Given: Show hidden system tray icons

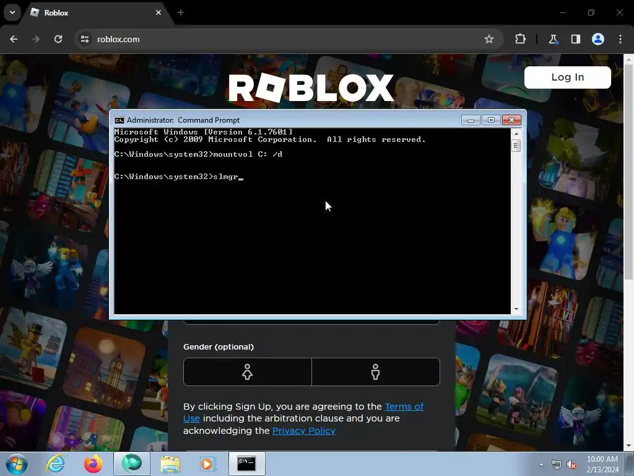Looking at the screenshot, I should coord(541,464).
